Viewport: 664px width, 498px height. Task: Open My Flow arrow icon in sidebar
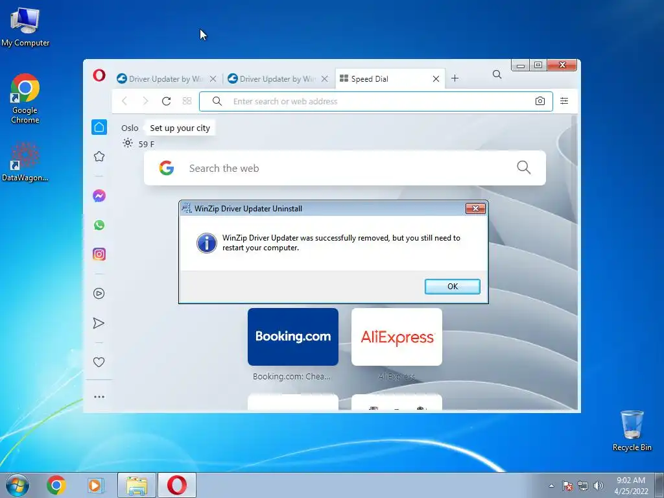tap(99, 323)
